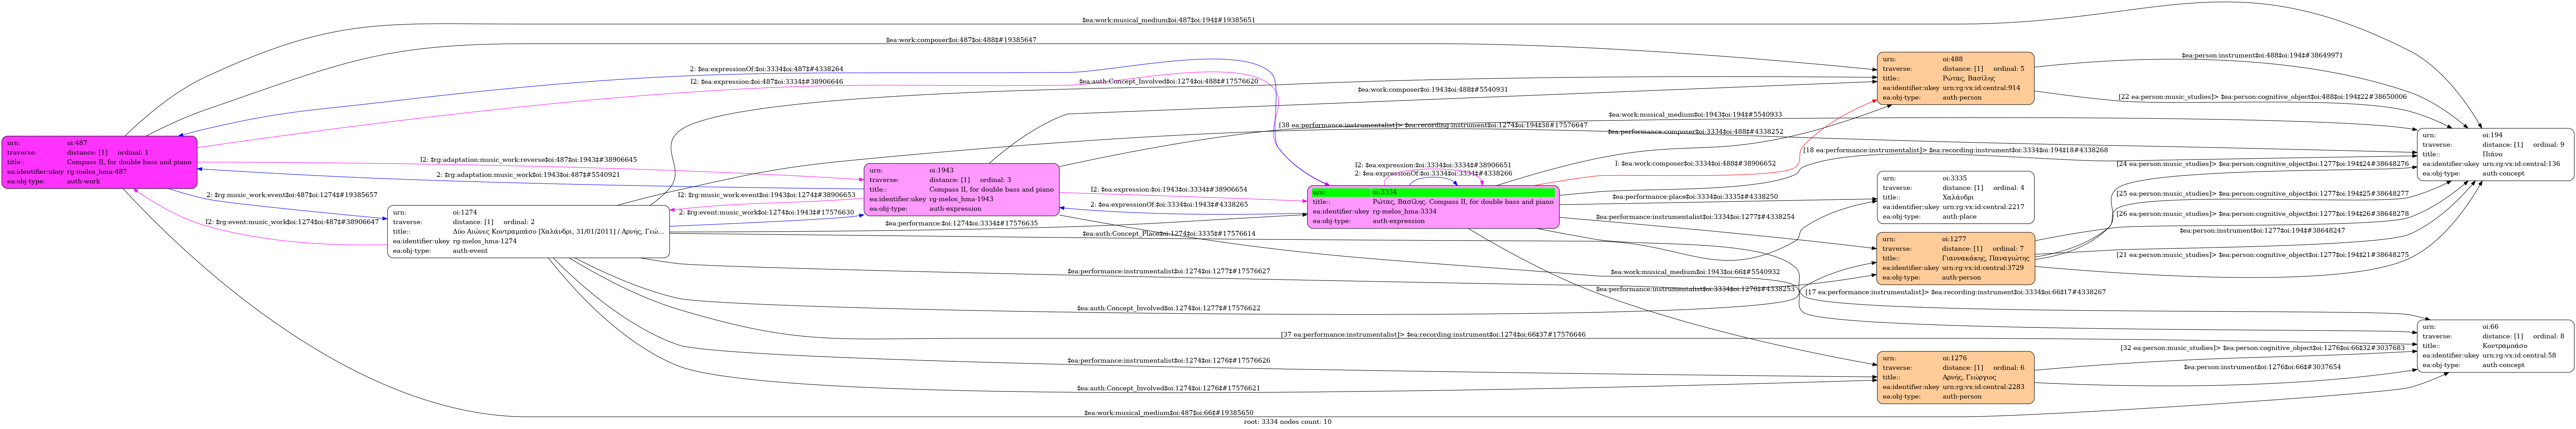Select the magenta oi:487 auth-work node
The width and height of the screenshot is (2576, 429).
click(99, 162)
